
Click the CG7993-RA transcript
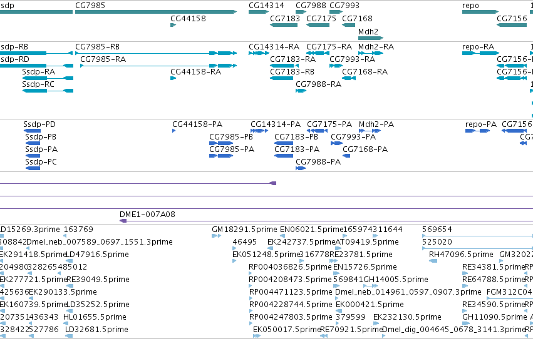click(x=336, y=66)
